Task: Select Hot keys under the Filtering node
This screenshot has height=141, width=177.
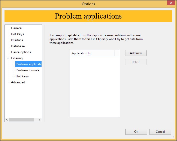Action: tap(22, 76)
